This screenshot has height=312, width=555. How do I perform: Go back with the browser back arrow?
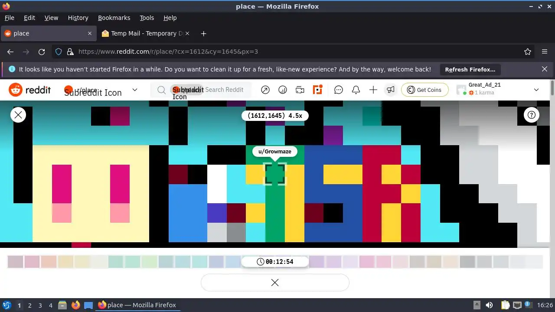pyautogui.click(x=10, y=52)
